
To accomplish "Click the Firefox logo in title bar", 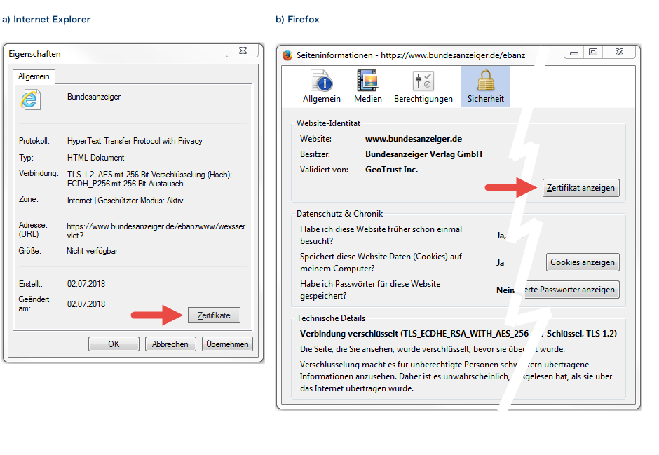I will pyautogui.click(x=287, y=55).
